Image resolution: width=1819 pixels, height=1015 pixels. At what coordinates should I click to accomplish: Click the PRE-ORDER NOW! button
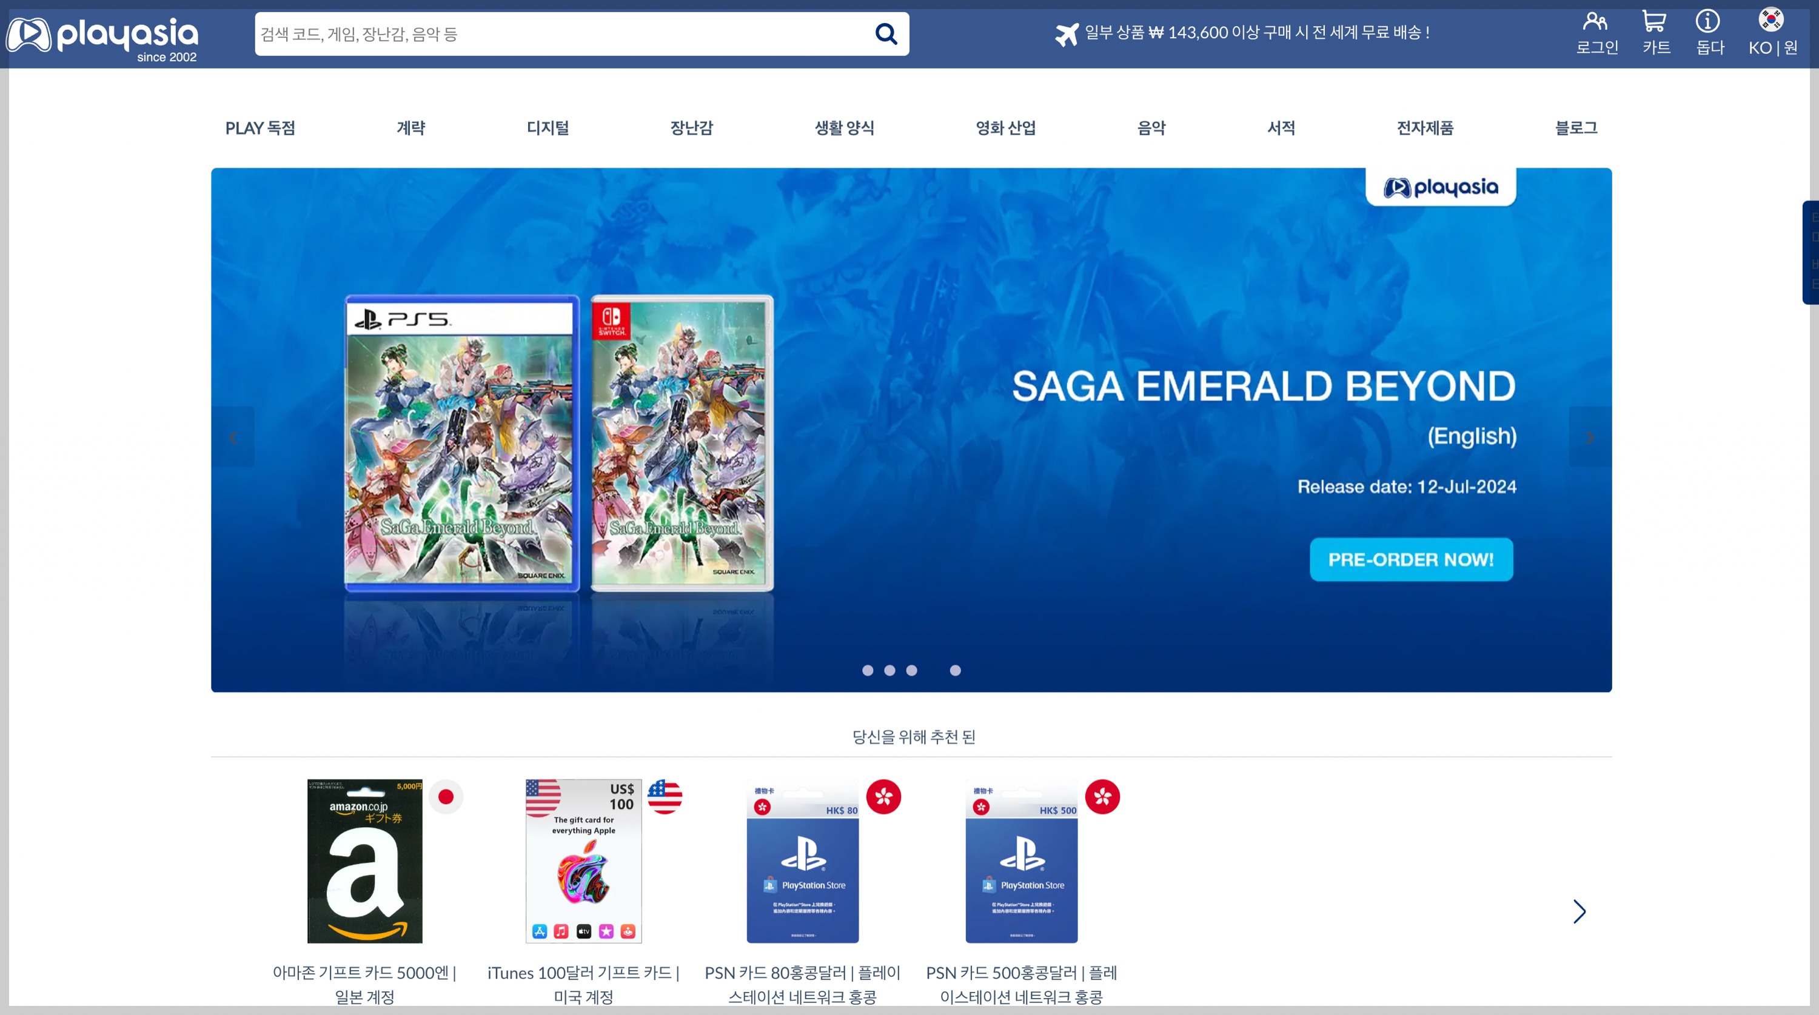pyautogui.click(x=1411, y=560)
